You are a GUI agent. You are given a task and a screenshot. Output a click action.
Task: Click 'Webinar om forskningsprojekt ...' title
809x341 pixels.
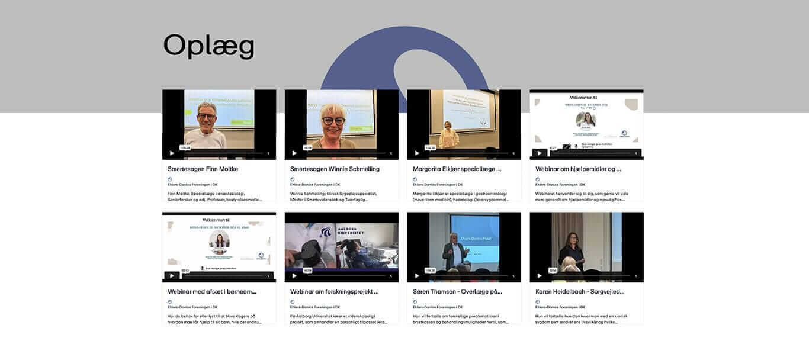click(334, 291)
